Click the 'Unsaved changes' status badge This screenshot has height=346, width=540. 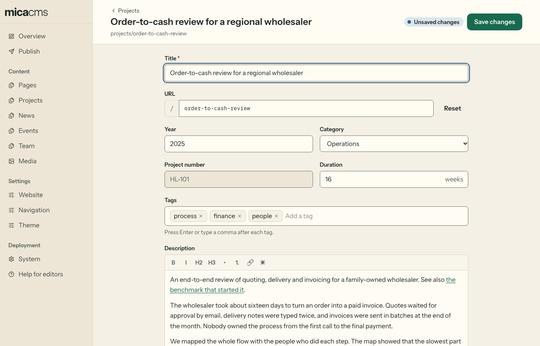tap(434, 22)
